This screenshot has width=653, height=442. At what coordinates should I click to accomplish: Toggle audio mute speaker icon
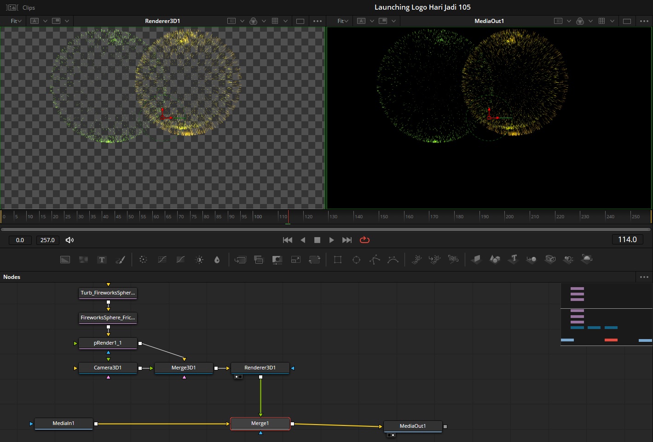tap(69, 240)
